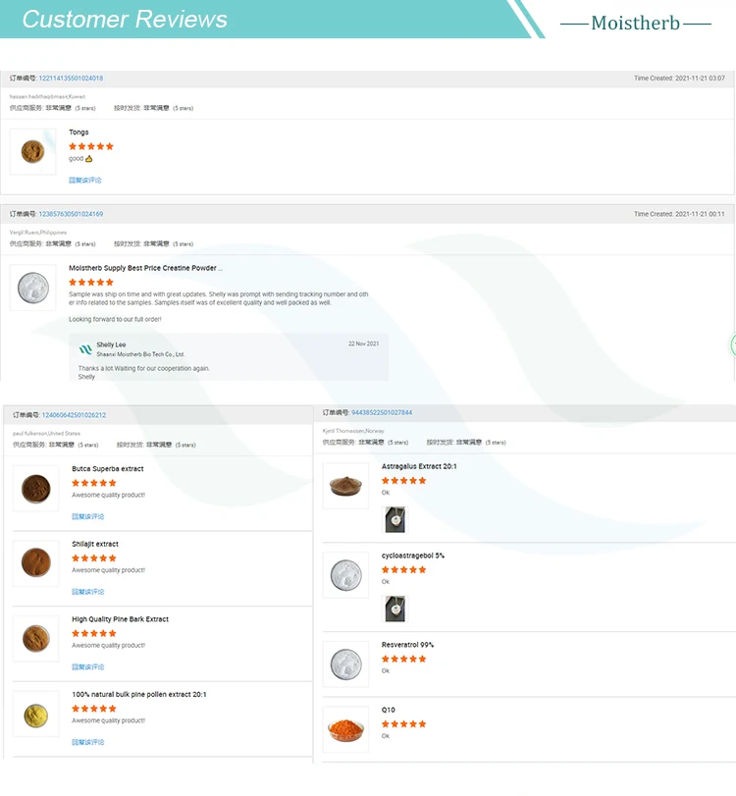The height and width of the screenshot is (796, 736).
Task: Click reply link under Shilajit extract review
Action: click(87, 592)
